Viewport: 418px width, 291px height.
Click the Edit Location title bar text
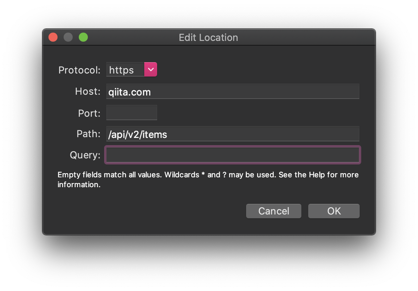(x=209, y=38)
